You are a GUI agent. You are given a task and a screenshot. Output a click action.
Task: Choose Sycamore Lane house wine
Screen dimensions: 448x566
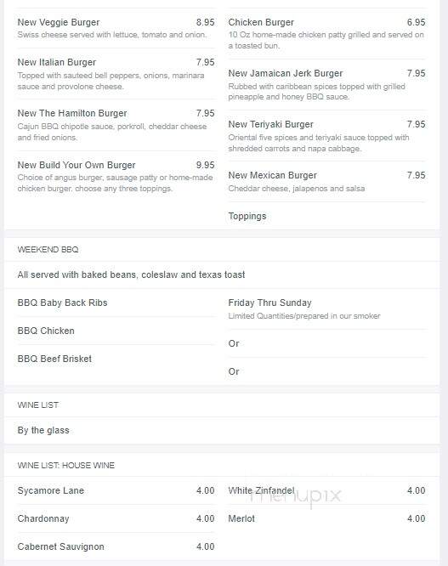coord(116,490)
